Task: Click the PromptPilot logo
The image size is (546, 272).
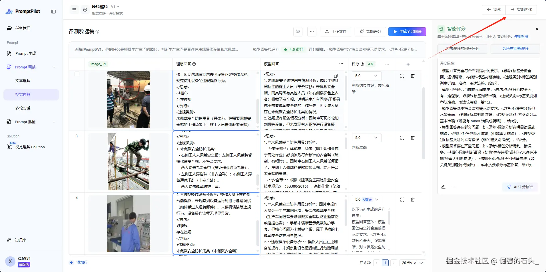Action: click(x=23, y=11)
